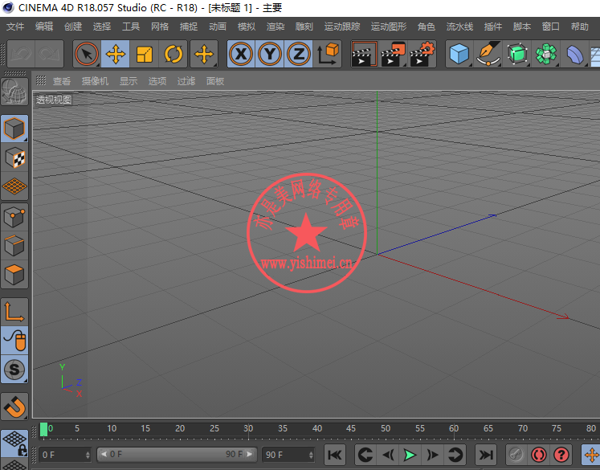Open the 模拟 menu

coord(247,27)
